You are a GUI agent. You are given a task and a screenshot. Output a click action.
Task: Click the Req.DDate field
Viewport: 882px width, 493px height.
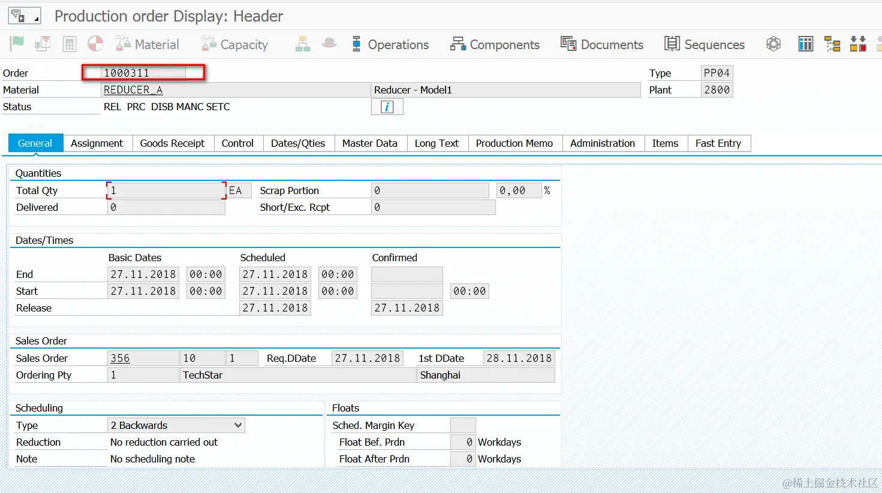pos(368,358)
